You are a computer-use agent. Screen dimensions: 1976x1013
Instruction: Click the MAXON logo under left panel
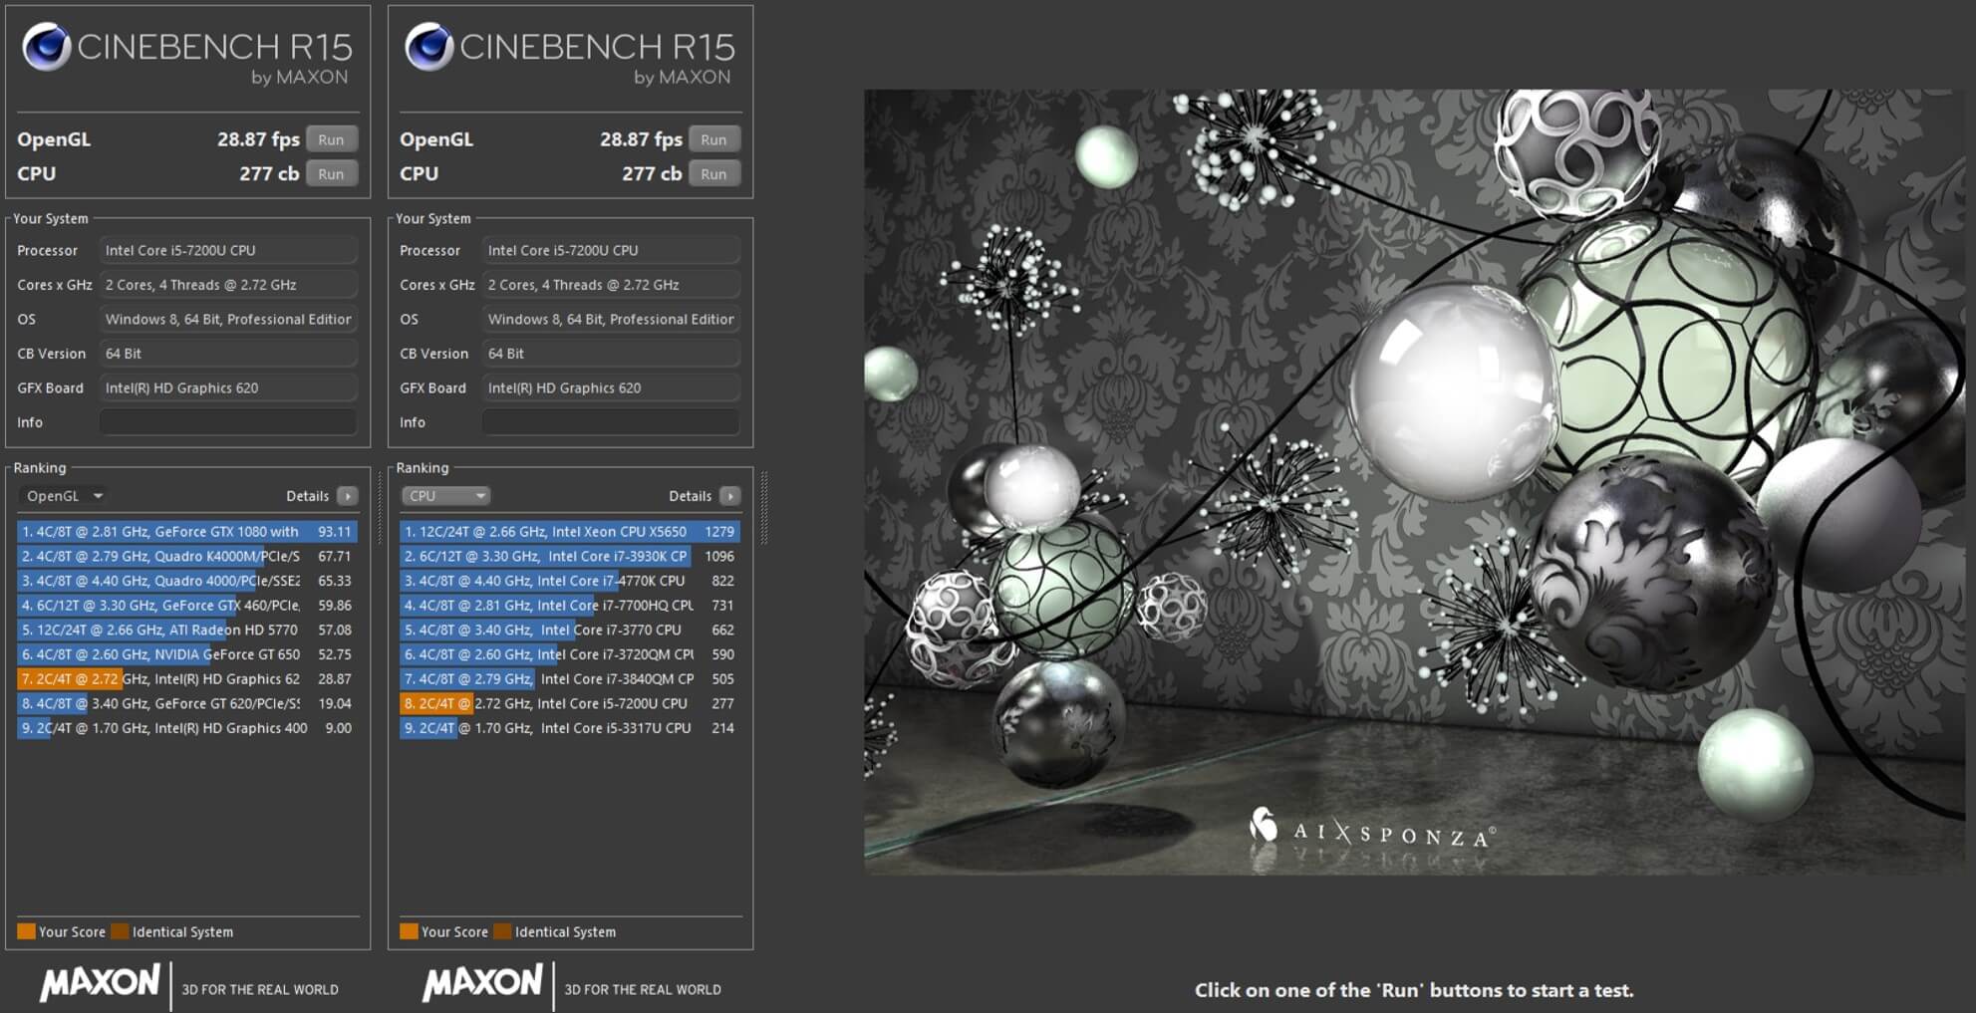click(100, 983)
